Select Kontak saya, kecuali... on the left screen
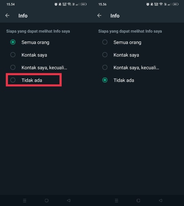The image size is (184, 206). coord(13,68)
